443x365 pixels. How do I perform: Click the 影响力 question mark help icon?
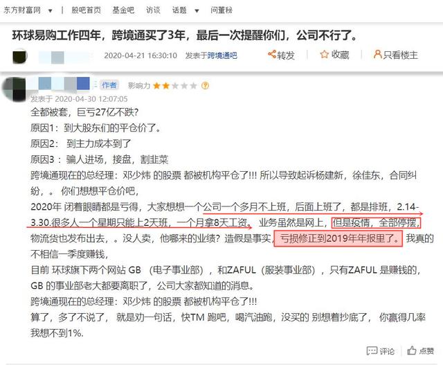[205, 85]
